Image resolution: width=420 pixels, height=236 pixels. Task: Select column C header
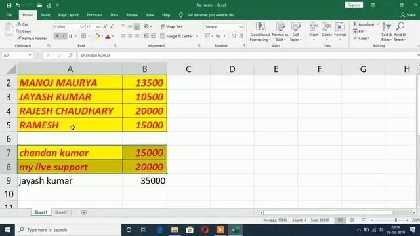click(x=188, y=69)
